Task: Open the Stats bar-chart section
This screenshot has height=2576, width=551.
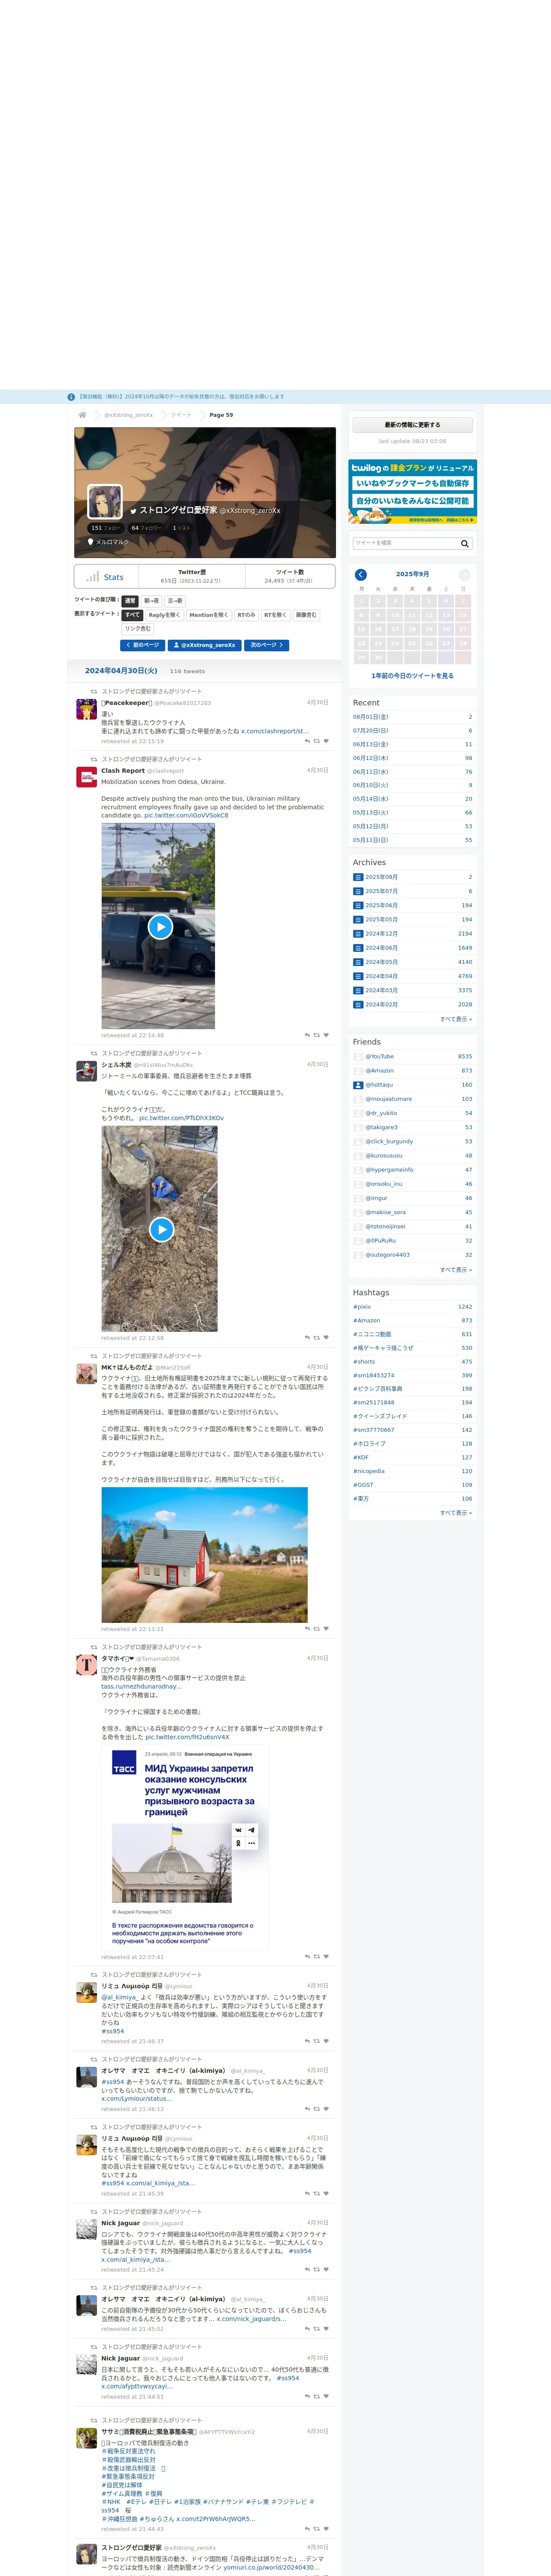Action: click(x=106, y=576)
